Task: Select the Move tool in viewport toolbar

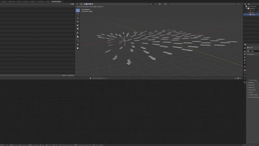Action: click(78, 18)
